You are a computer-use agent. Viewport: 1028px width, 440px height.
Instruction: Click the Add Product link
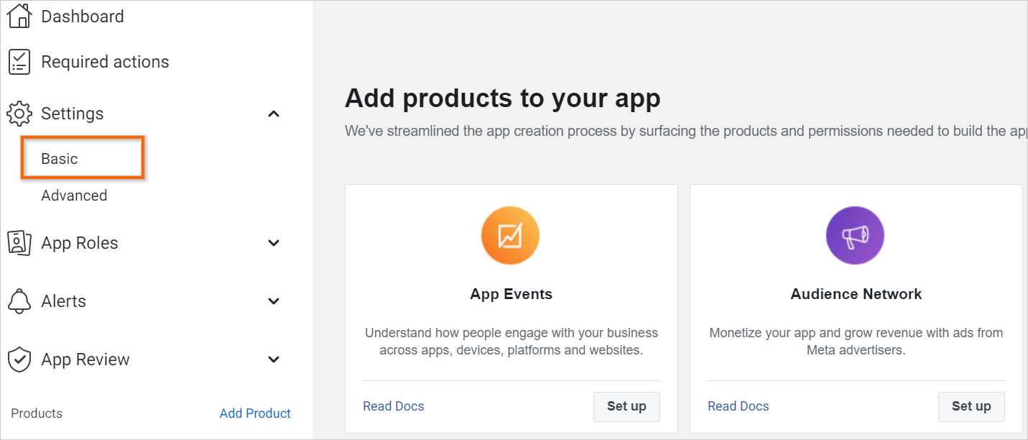point(255,413)
